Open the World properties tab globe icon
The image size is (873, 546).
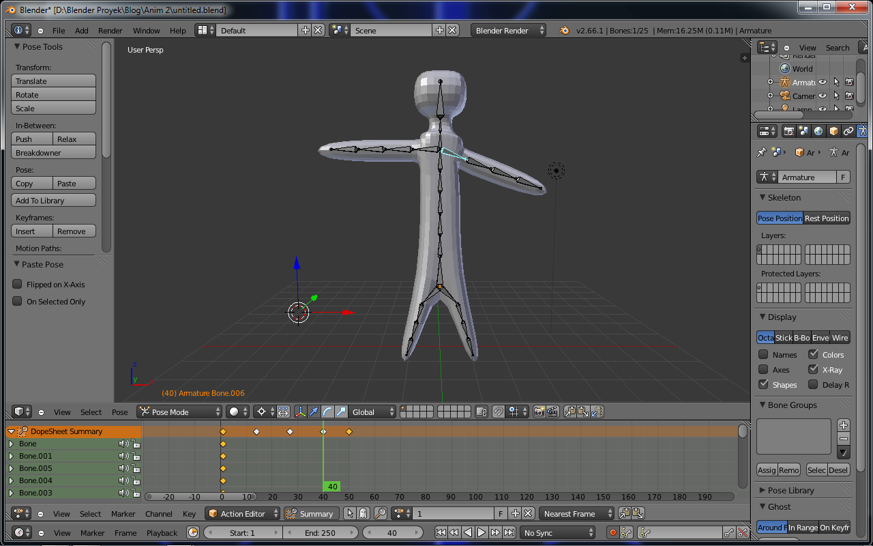click(818, 131)
